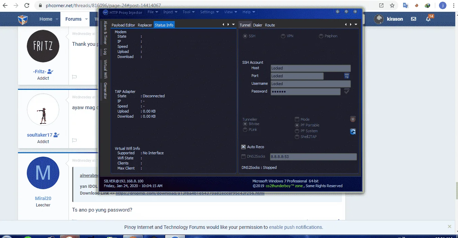Click the blue refresh icon beside PF System
Image resolution: width=458 pixels, height=238 pixels.
(x=353, y=132)
